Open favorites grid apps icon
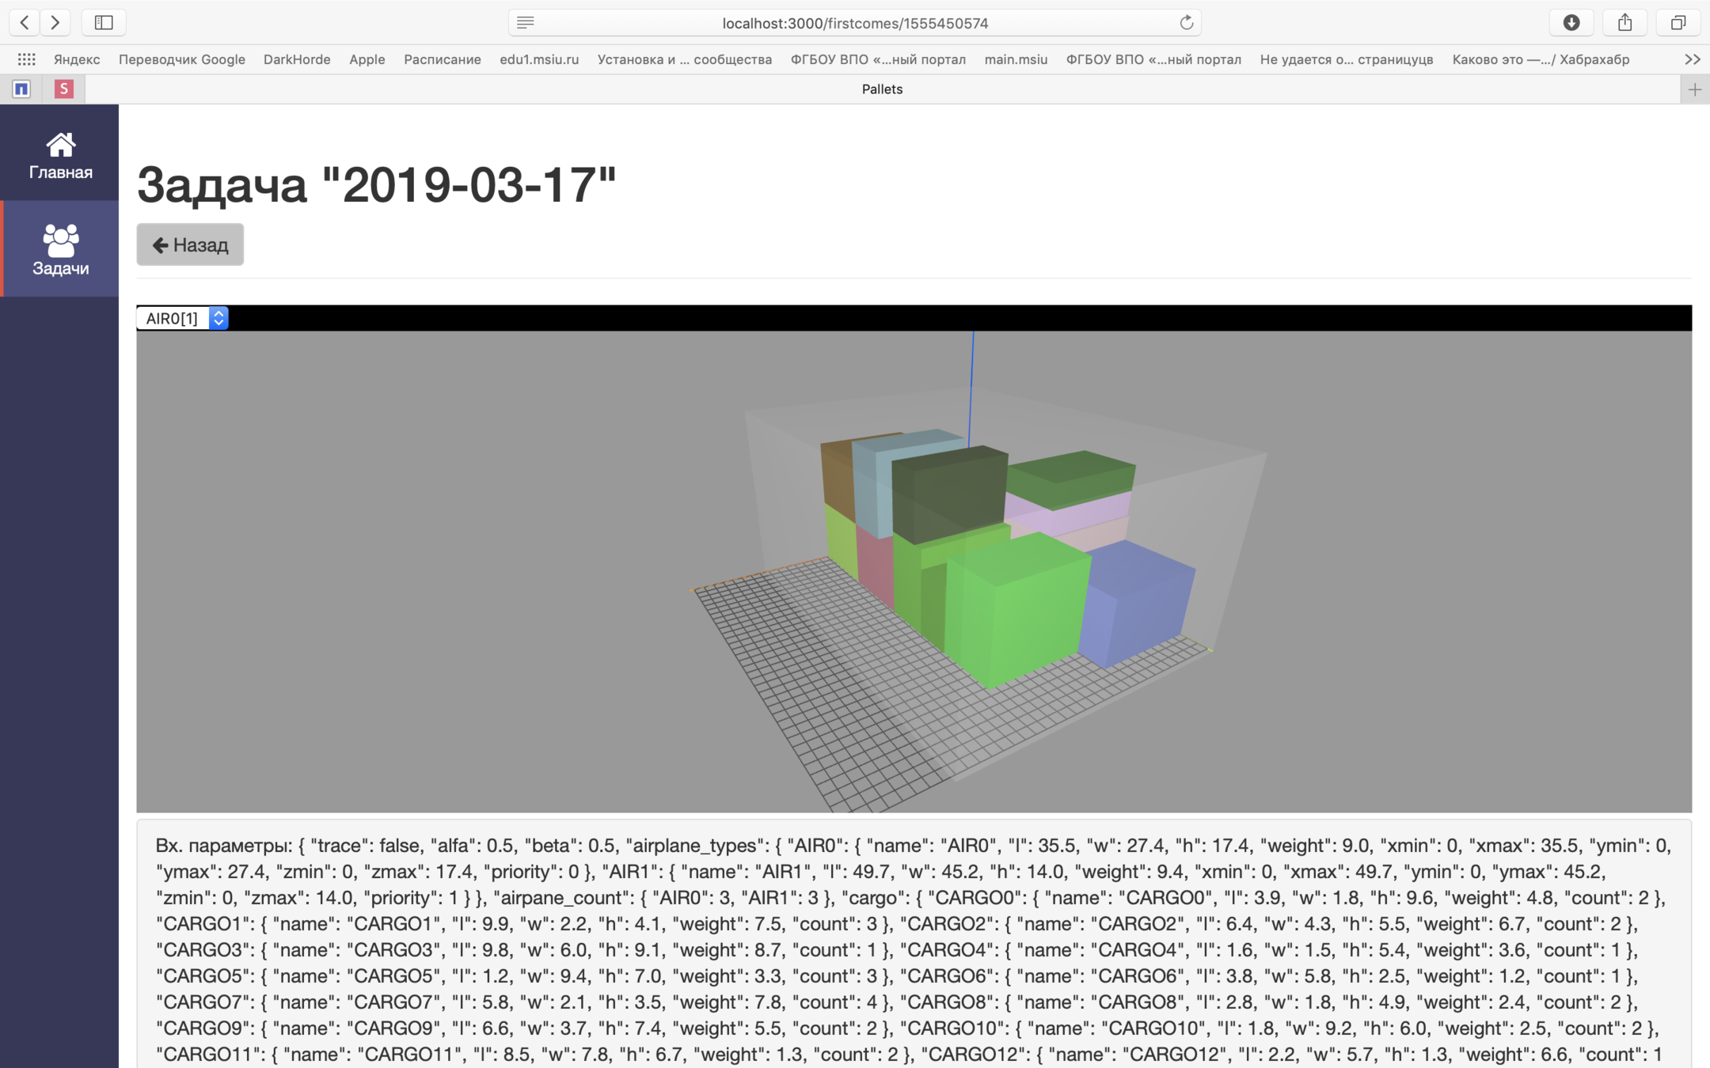Screen dimensions: 1710x1068 coord(26,59)
